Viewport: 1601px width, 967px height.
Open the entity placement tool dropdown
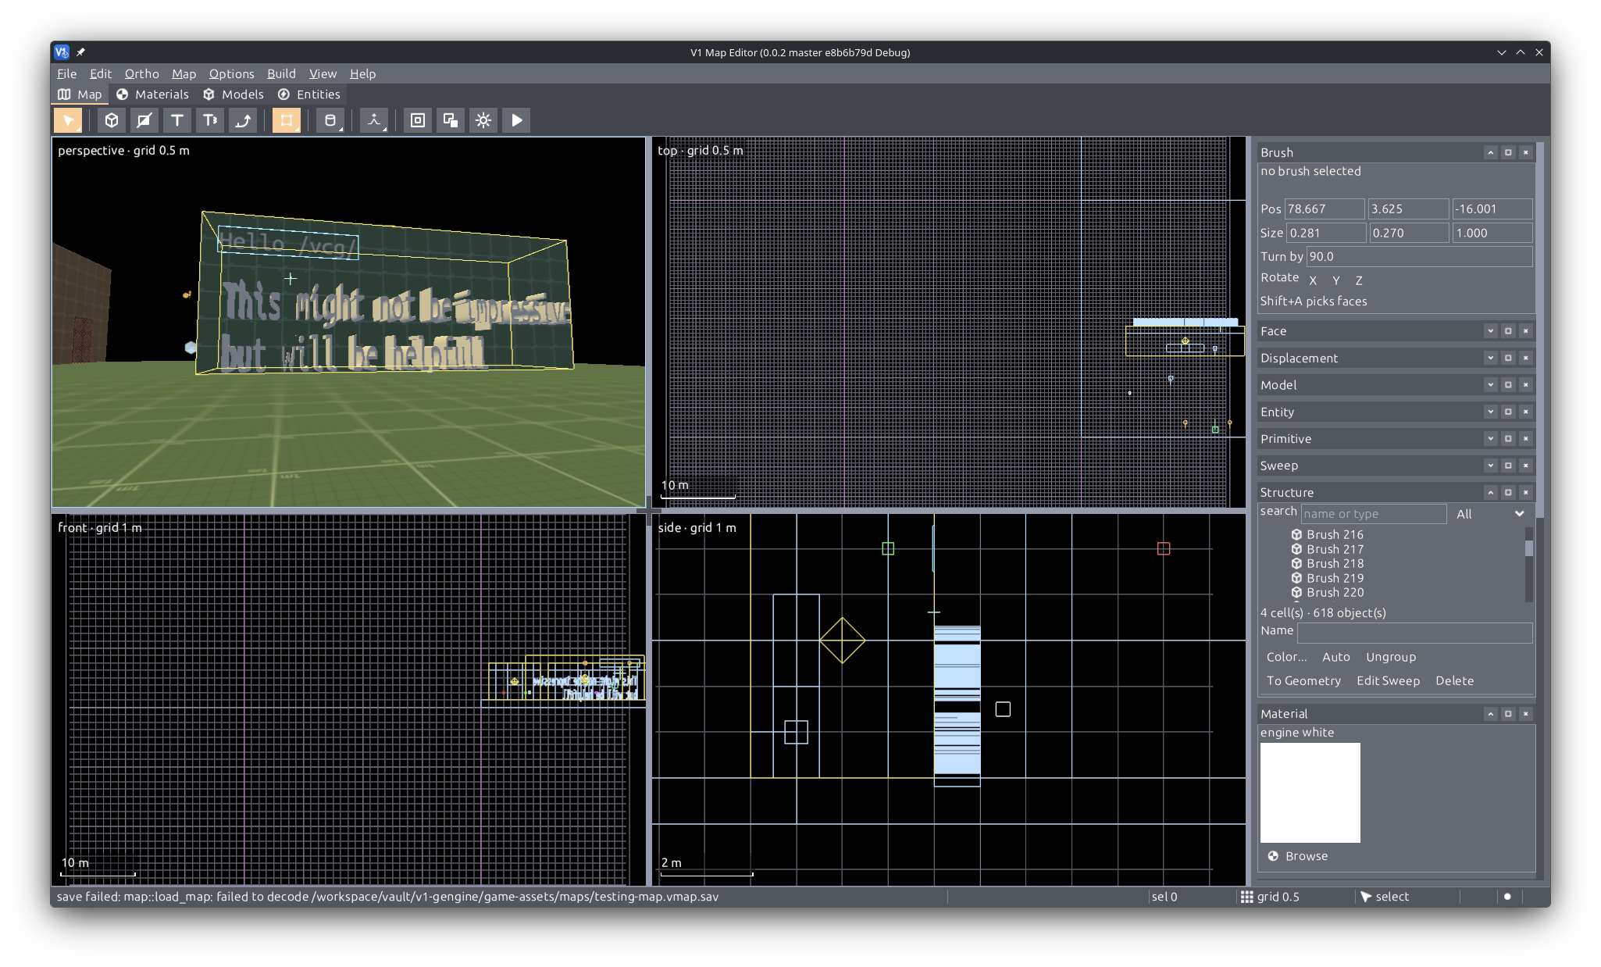pos(374,120)
